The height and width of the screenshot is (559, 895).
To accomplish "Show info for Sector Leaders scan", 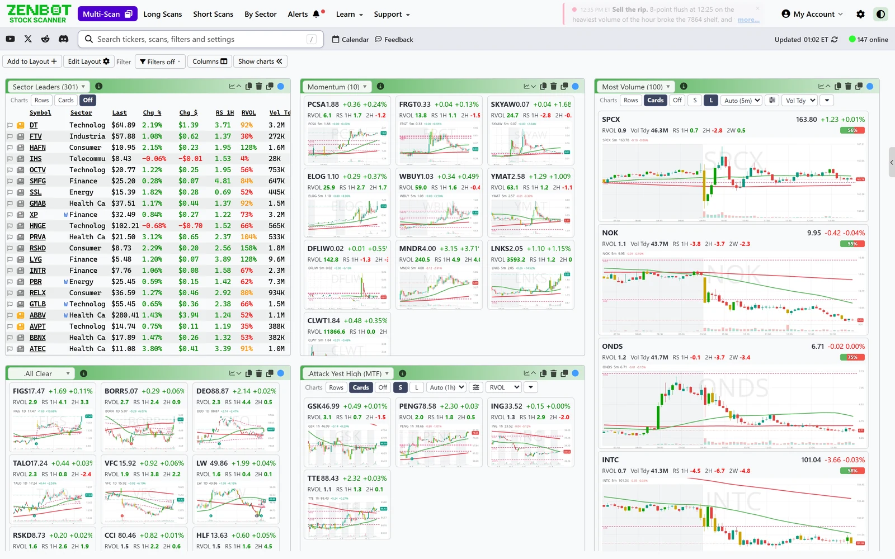I will [98, 86].
